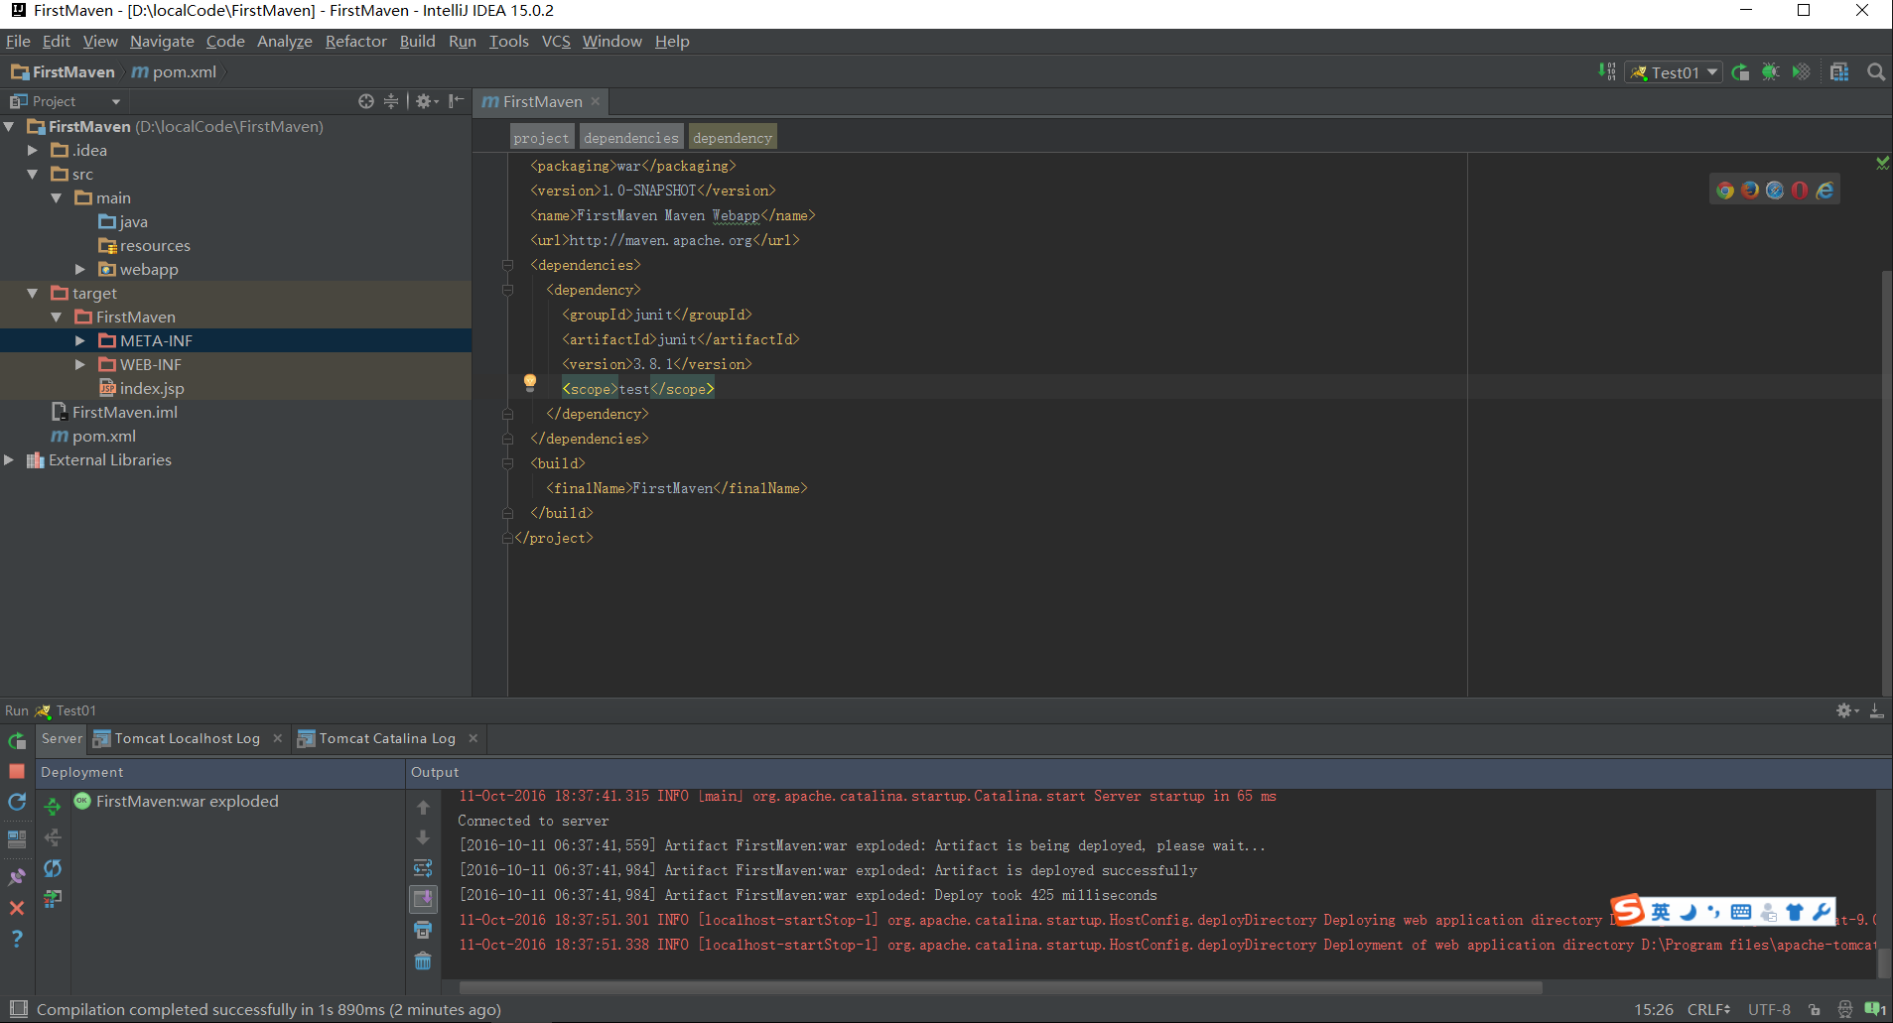Click Hector inspector icon in status bar
The width and height of the screenshot is (1893, 1023).
pos(1844,1010)
